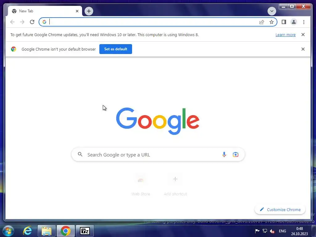This screenshot has height=237, width=316.
Task: Search by image with the camera icon
Action: [235, 155]
